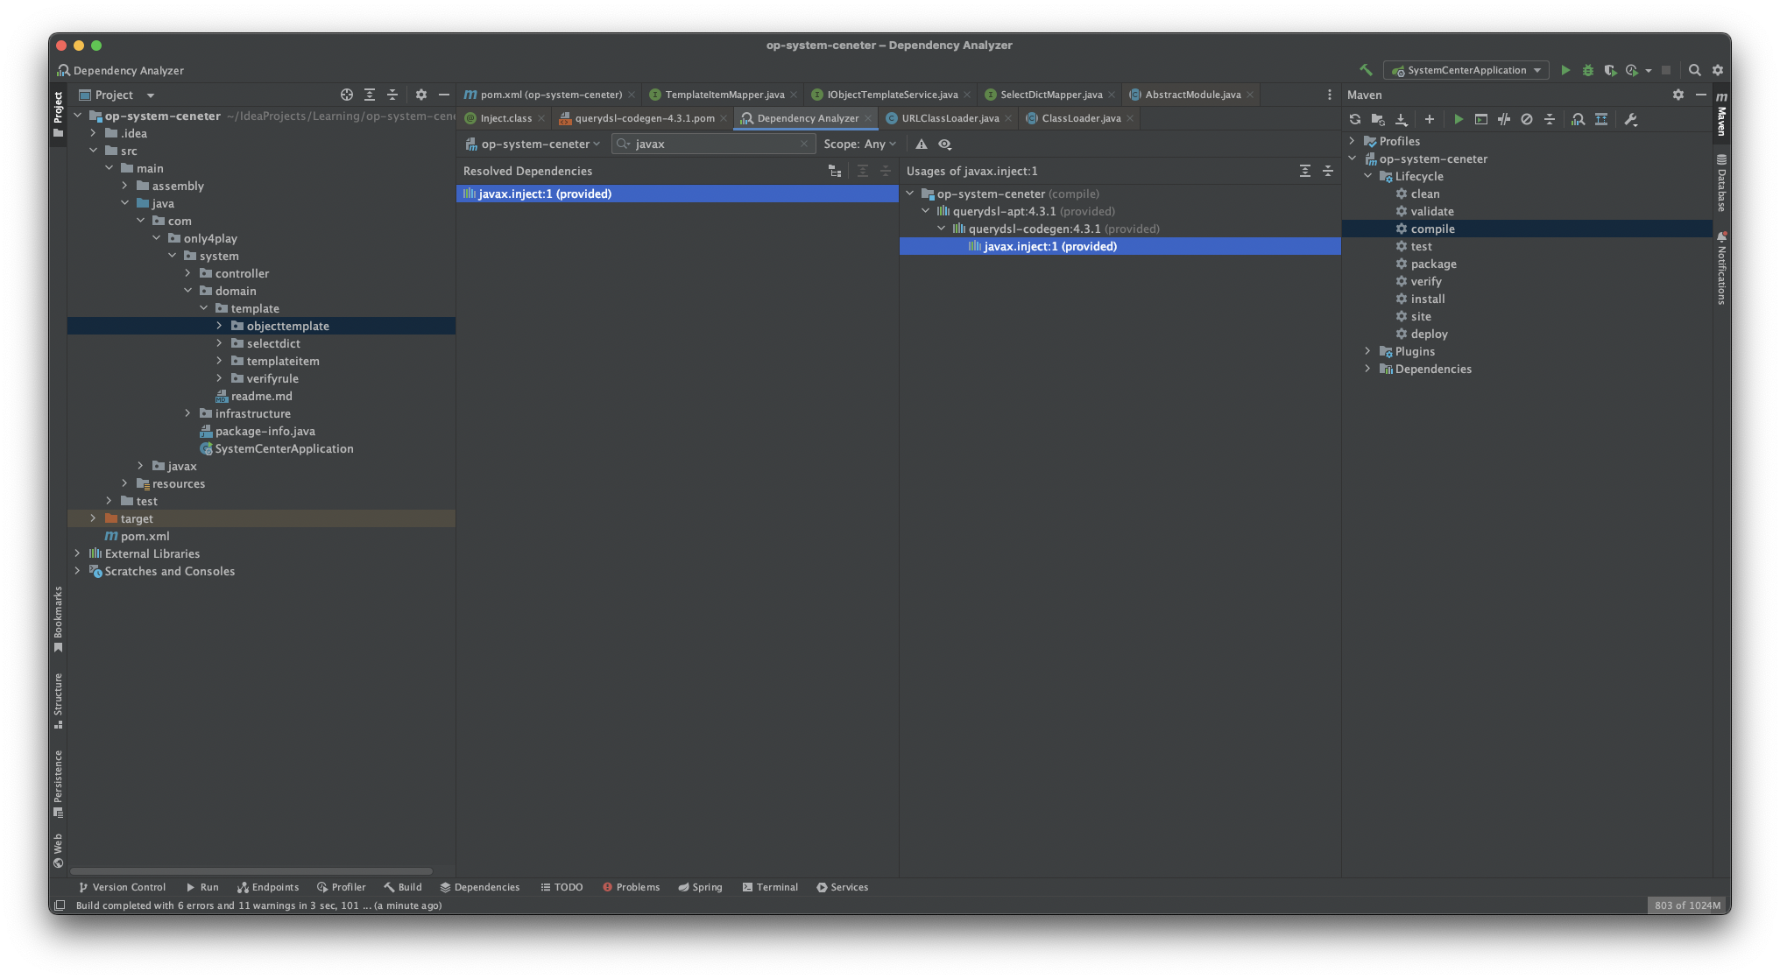This screenshot has width=1780, height=979.
Task: Expand the Plugins section in Maven panel
Action: 1367,351
